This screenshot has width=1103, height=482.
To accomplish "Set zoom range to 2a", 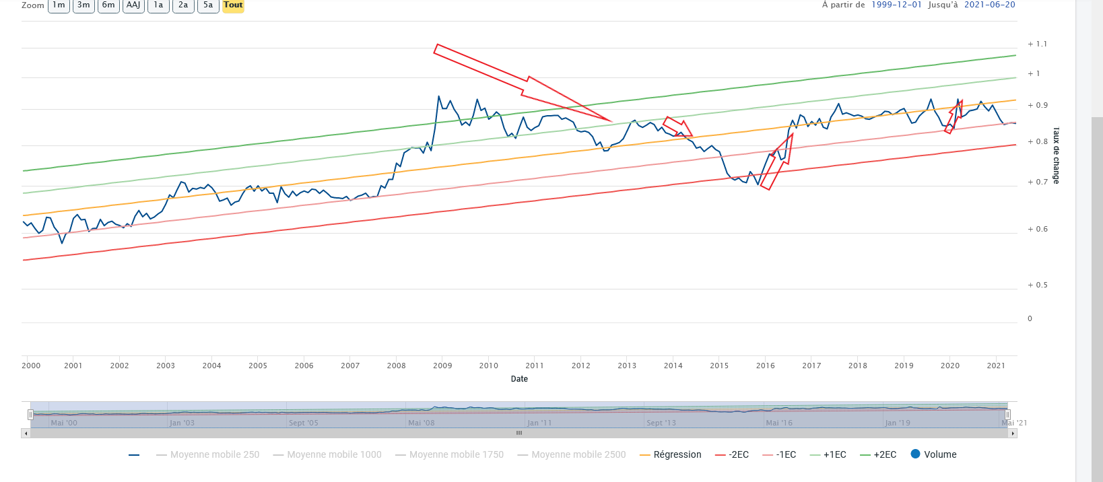I will coord(183,5).
